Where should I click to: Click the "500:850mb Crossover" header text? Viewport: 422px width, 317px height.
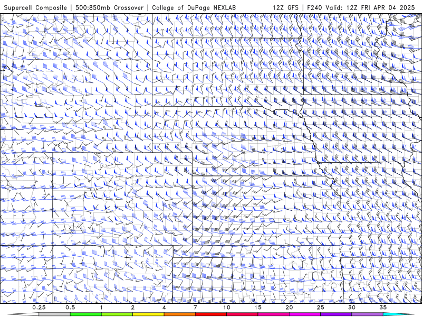coord(110,7)
